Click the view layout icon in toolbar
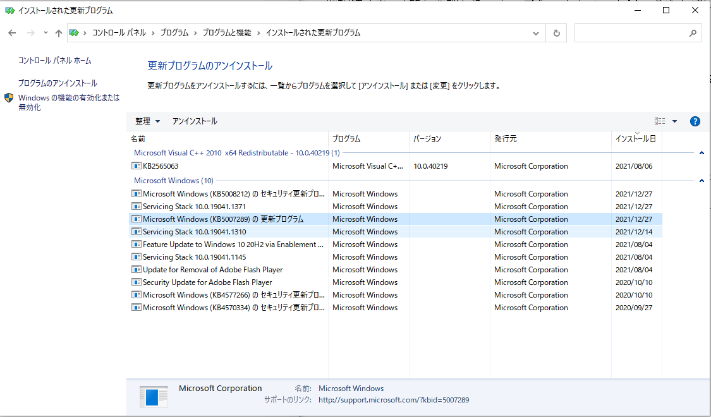Screen dimensions: 711x417 pos(660,121)
